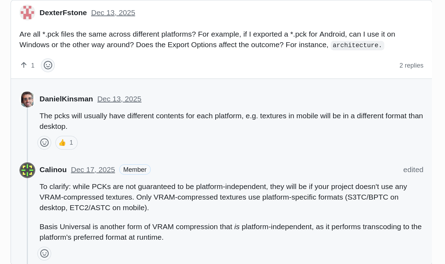Click the Dec 17, 2025 timestamp link
The image size is (445, 264).
click(x=93, y=170)
